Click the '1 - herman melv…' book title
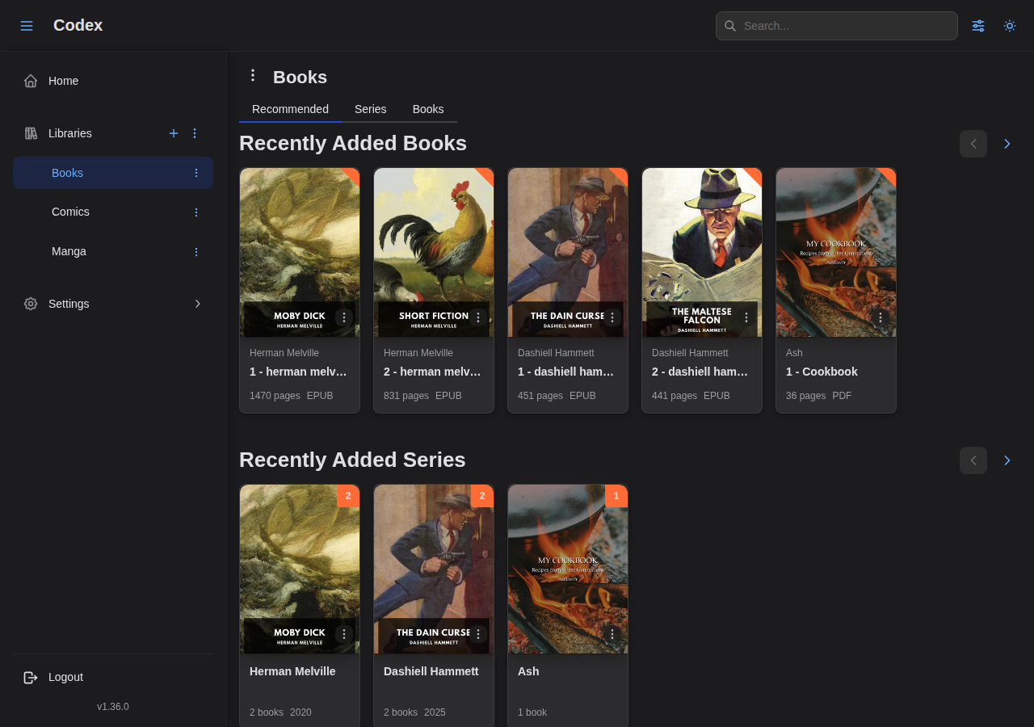Viewport: 1034px width, 727px height. coord(299,372)
